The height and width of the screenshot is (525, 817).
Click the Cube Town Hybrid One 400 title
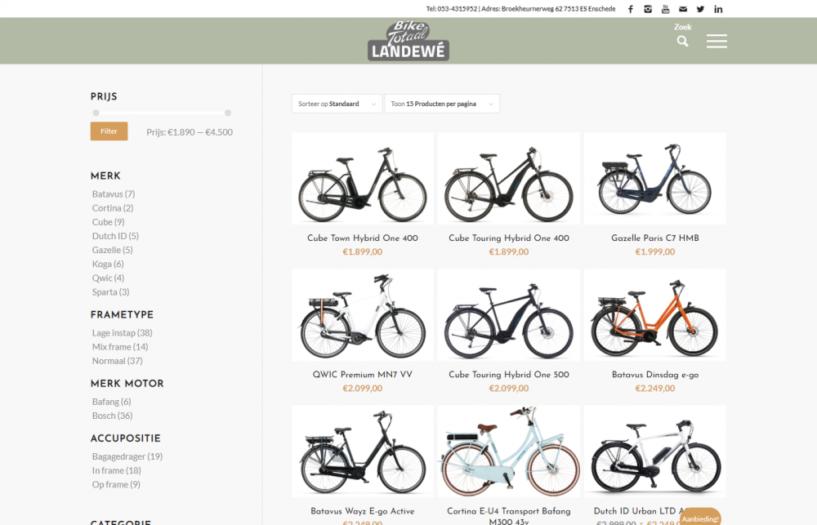point(363,238)
